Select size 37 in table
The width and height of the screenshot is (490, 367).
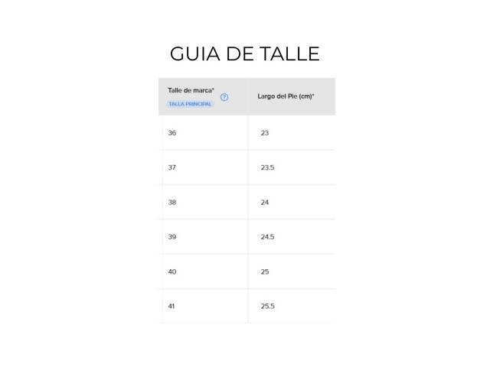pos(171,167)
